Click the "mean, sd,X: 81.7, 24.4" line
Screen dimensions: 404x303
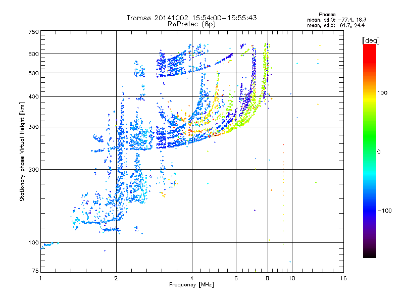pyautogui.click(x=336, y=25)
